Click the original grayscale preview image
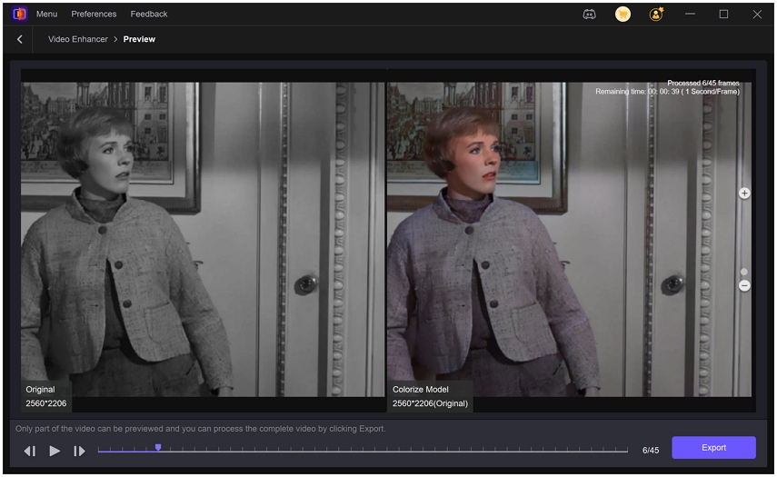The width and height of the screenshot is (777, 477). coord(203,239)
